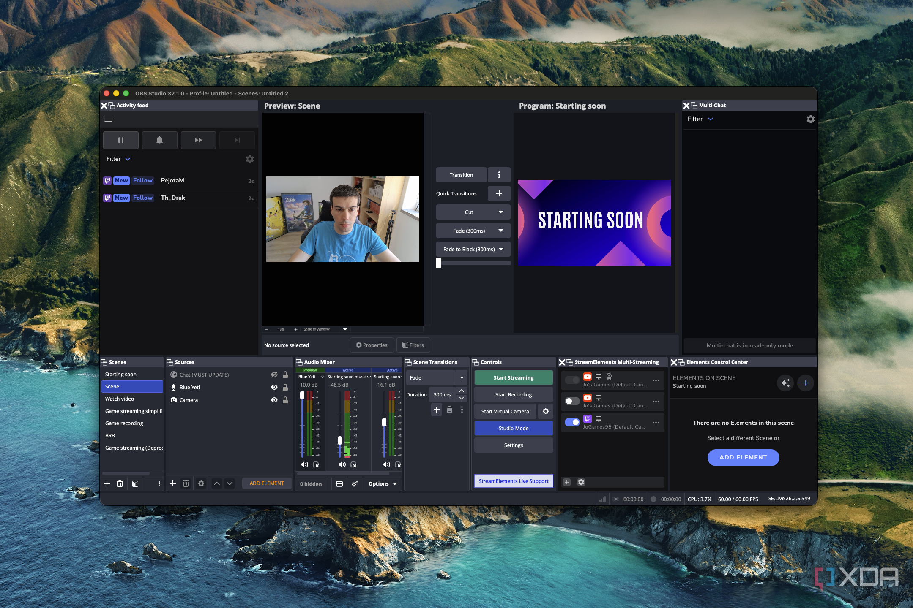Show the hidden Chat (MUST UPDATE) source

(x=274, y=375)
